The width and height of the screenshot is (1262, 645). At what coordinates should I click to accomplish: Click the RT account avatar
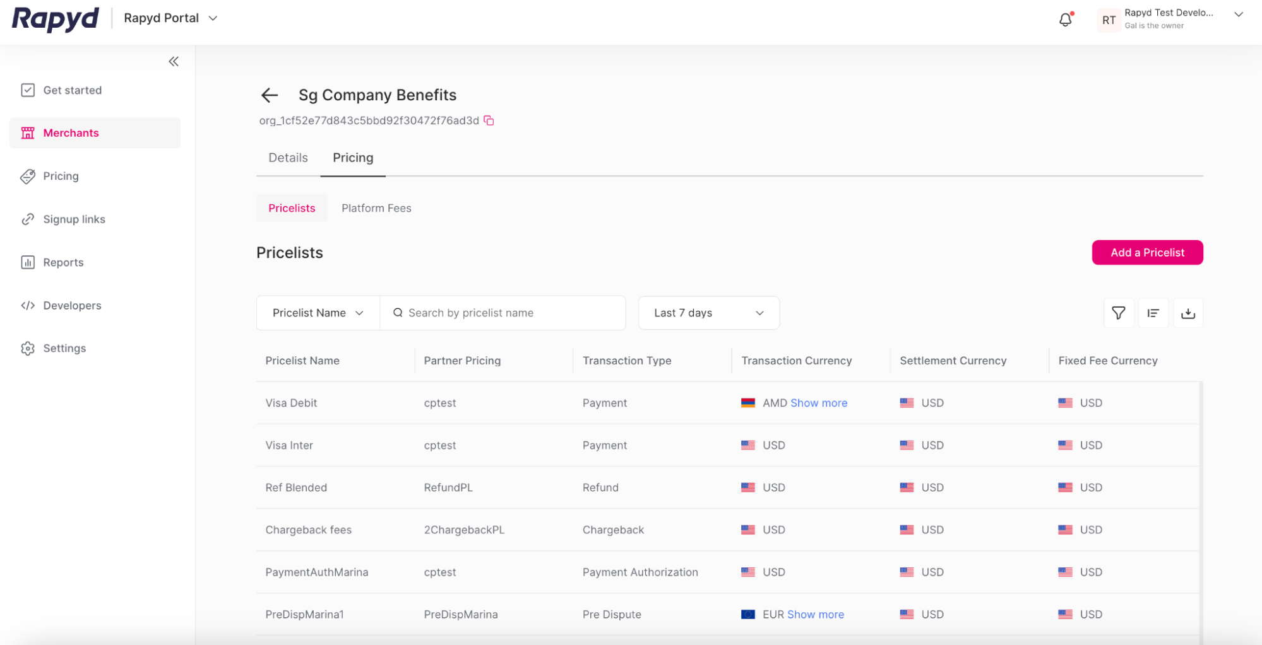pyautogui.click(x=1109, y=20)
